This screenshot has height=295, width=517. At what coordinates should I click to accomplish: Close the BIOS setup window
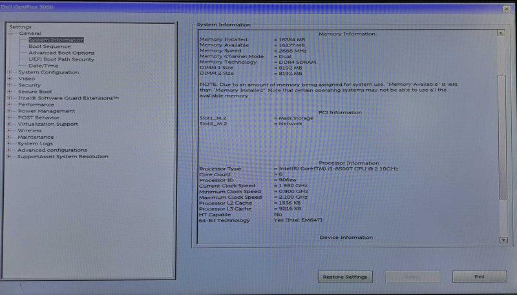tap(507, 9)
